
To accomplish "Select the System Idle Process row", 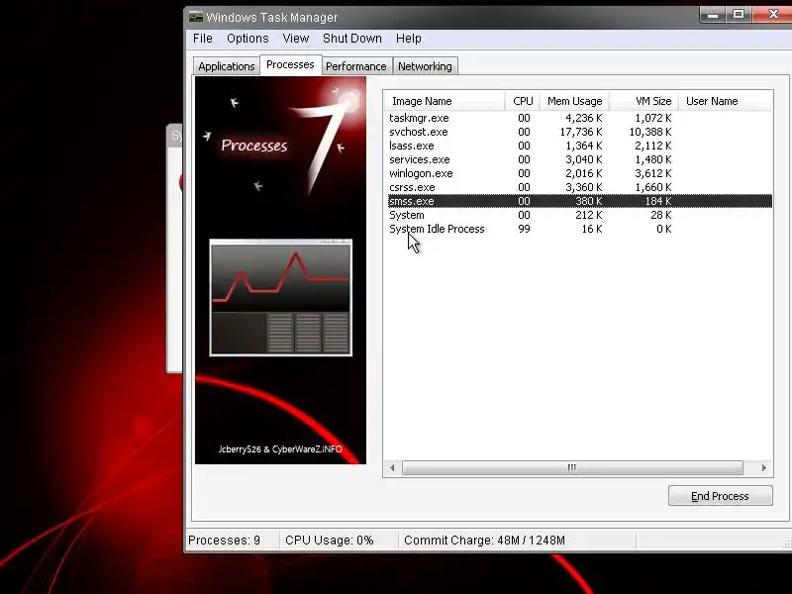I will tap(580, 229).
